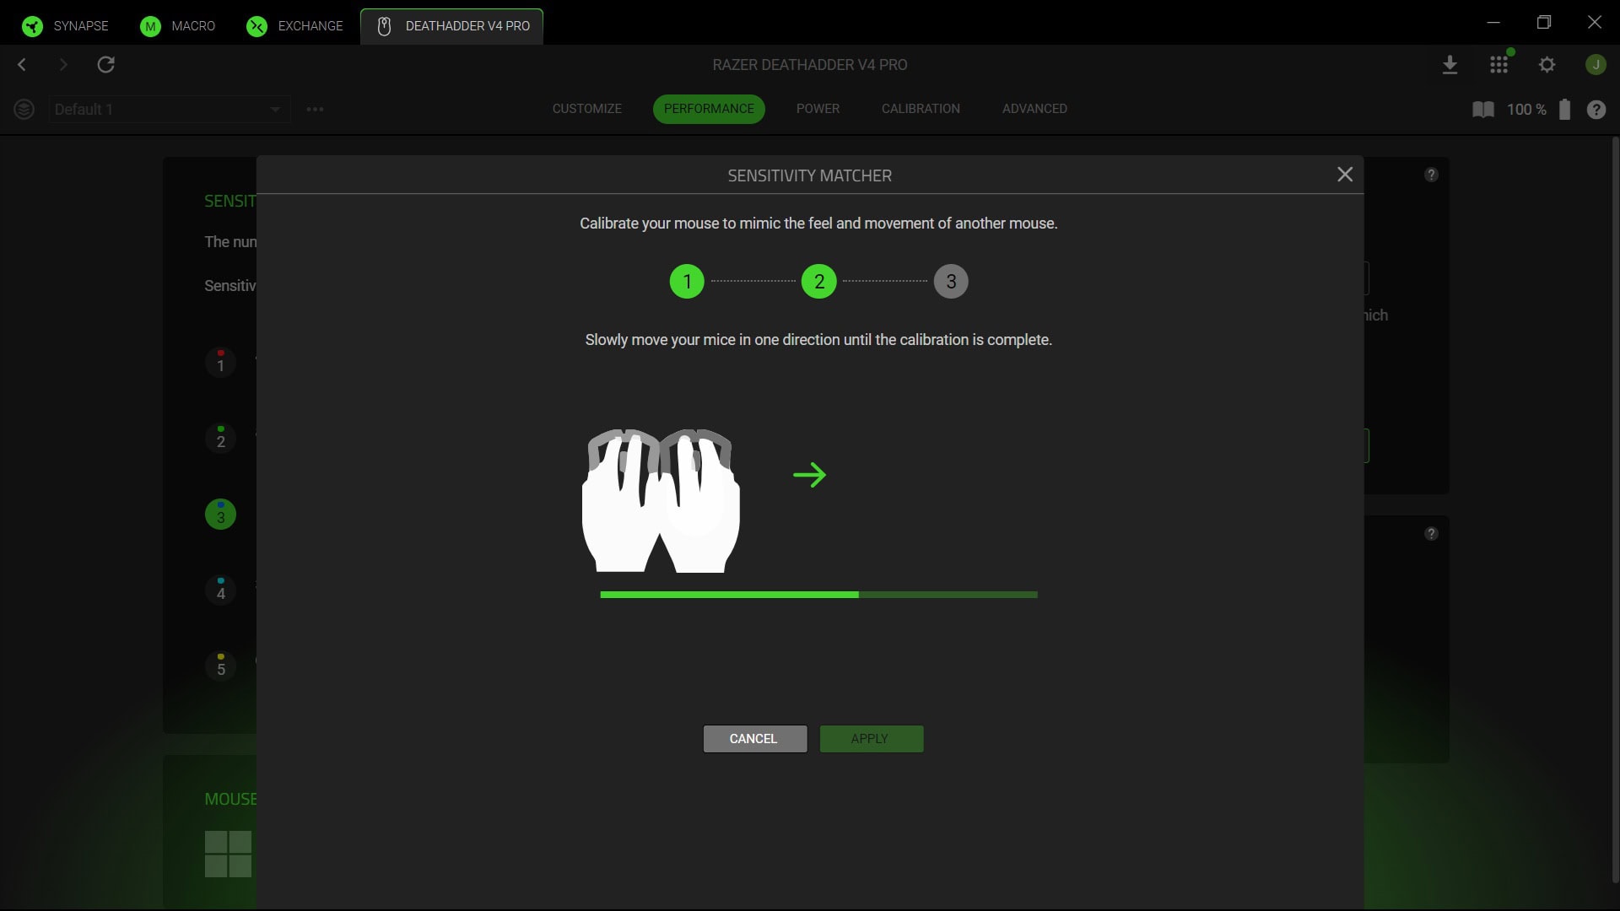This screenshot has width=1620, height=911.
Task: Close the Sensitivity Matcher dialog
Action: pos(1345,174)
